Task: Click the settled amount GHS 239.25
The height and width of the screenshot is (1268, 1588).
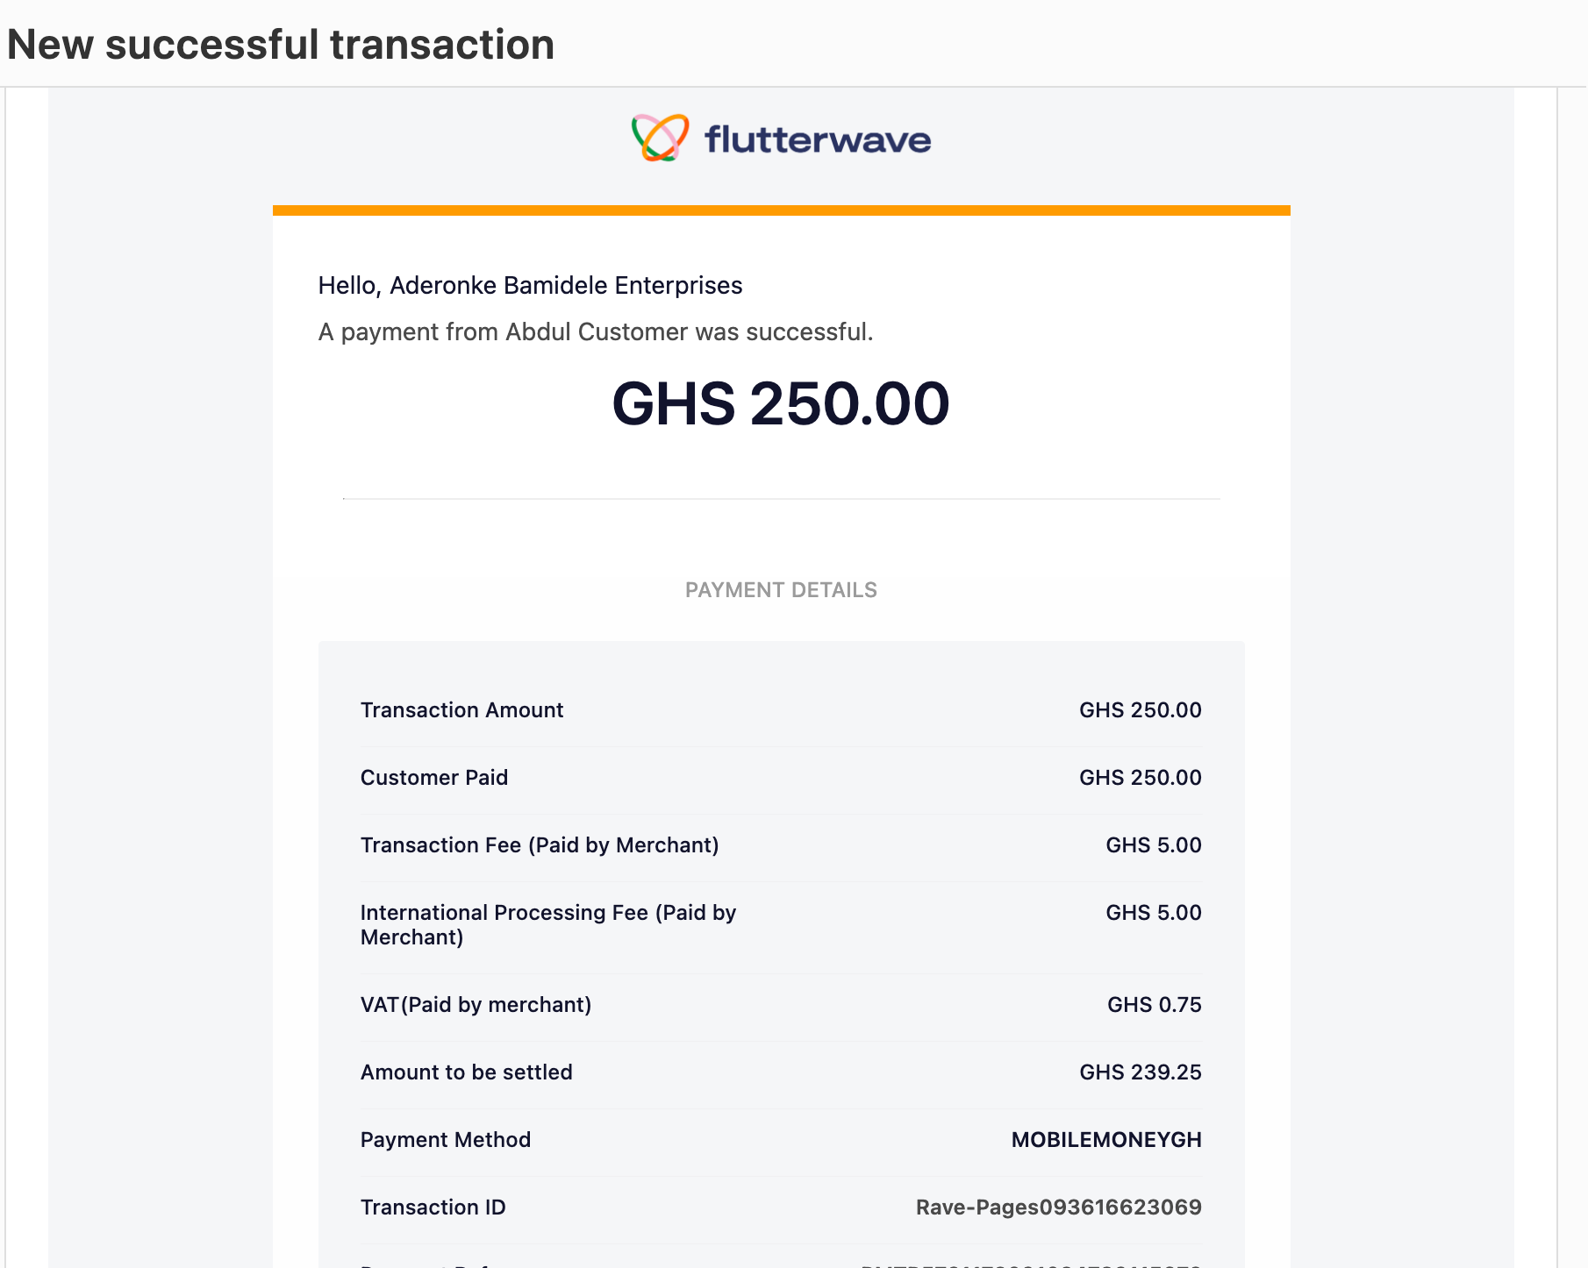Action: coord(1140,1072)
